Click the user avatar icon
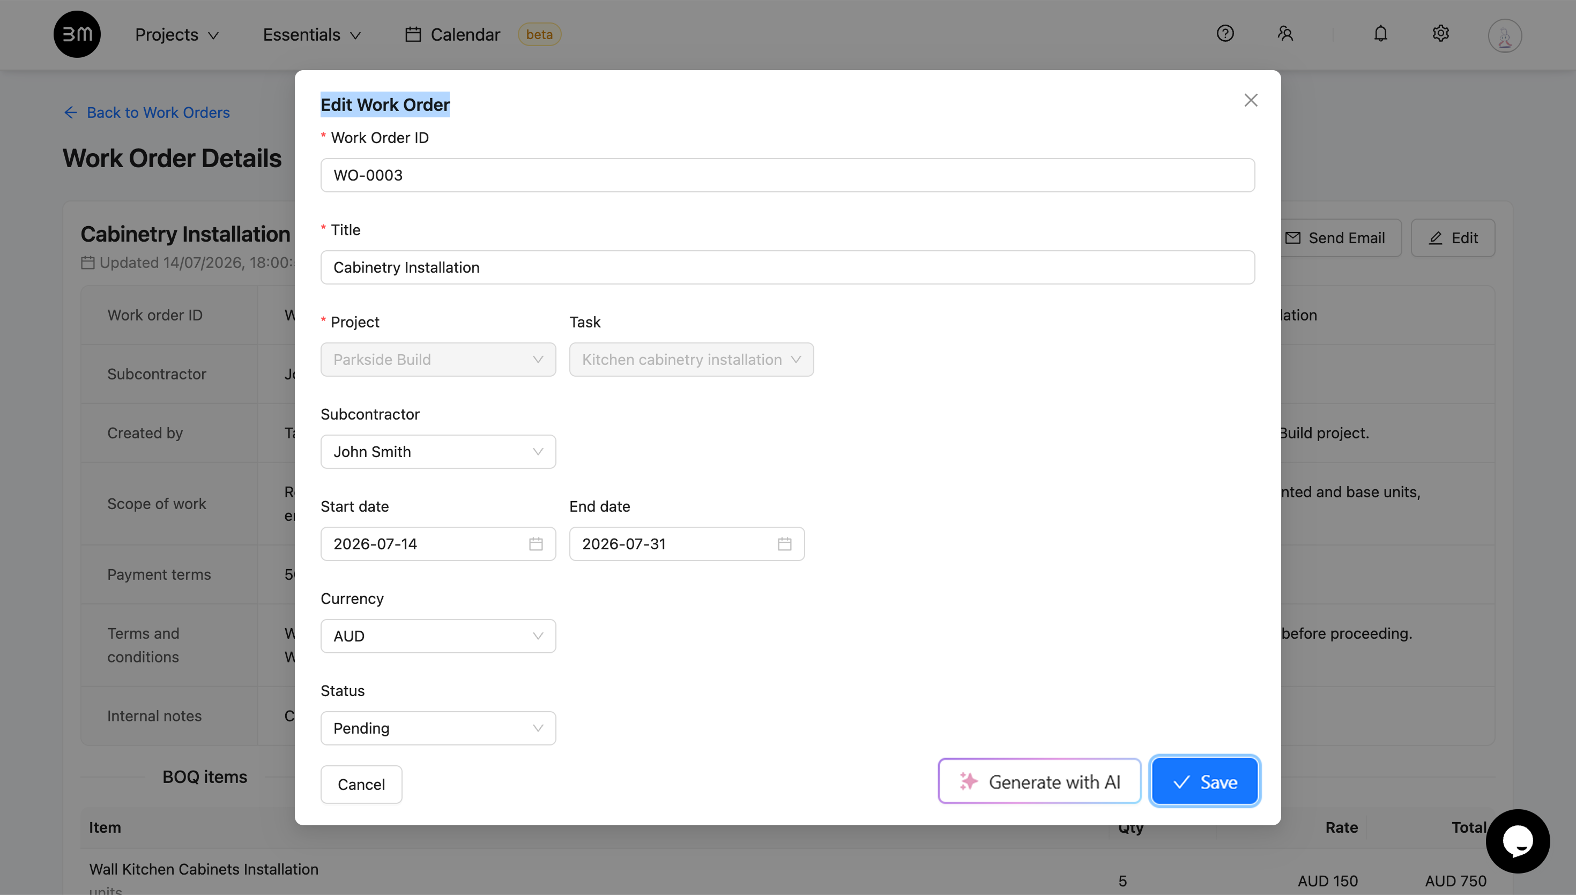Viewport: 1576px width, 895px height. pyautogui.click(x=1505, y=35)
